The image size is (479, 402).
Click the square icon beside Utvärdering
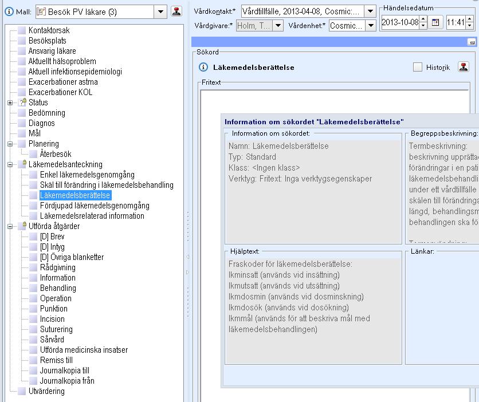coord(22,391)
